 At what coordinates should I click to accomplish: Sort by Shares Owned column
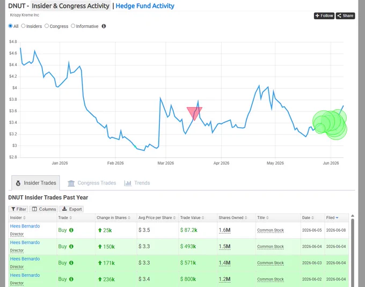coord(232,218)
